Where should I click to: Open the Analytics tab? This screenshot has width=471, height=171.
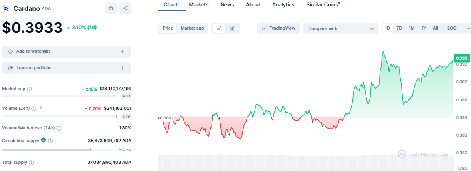(283, 5)
